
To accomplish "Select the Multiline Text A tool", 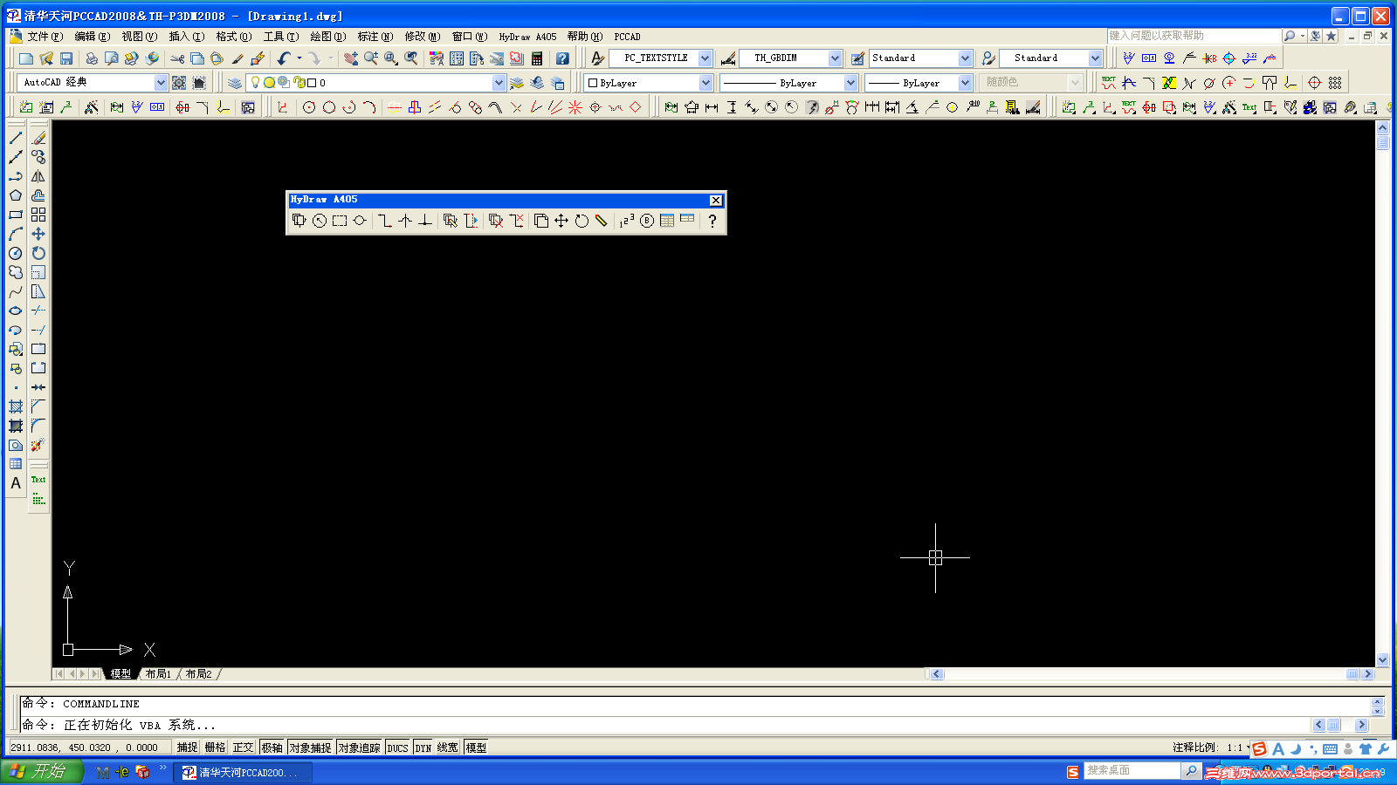I will pyautogui.click(x=16, y=483).
